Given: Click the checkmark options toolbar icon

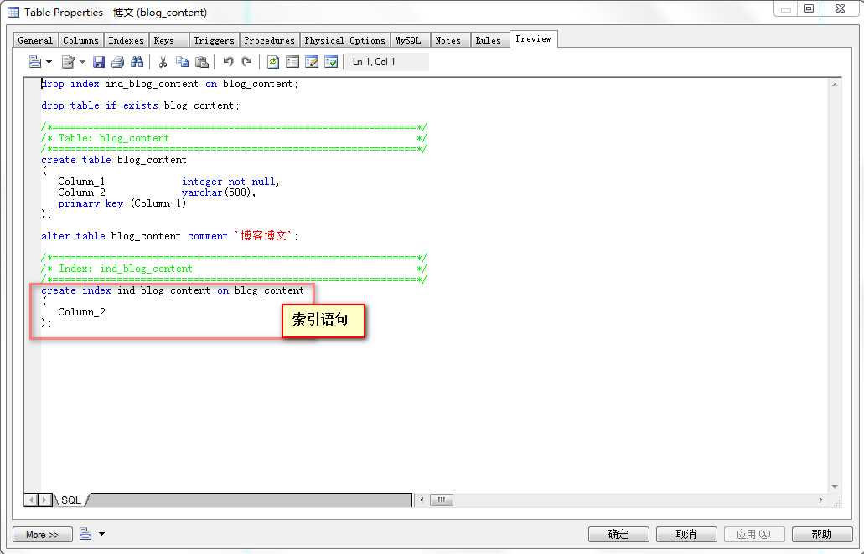Looking at the screenshot, I should tap(331, 62).
